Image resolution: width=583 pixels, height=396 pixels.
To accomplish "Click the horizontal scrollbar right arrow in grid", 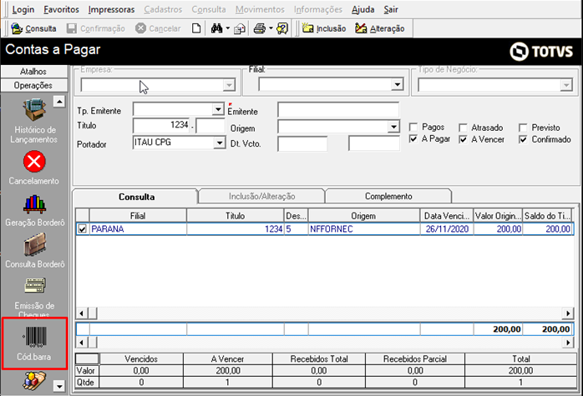I will pyautogui.click(x=568, y=313).
